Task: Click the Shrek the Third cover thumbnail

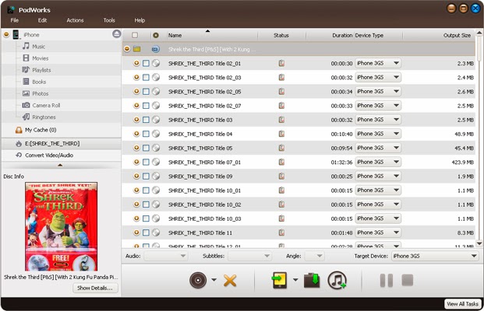Action: (61, 226)
